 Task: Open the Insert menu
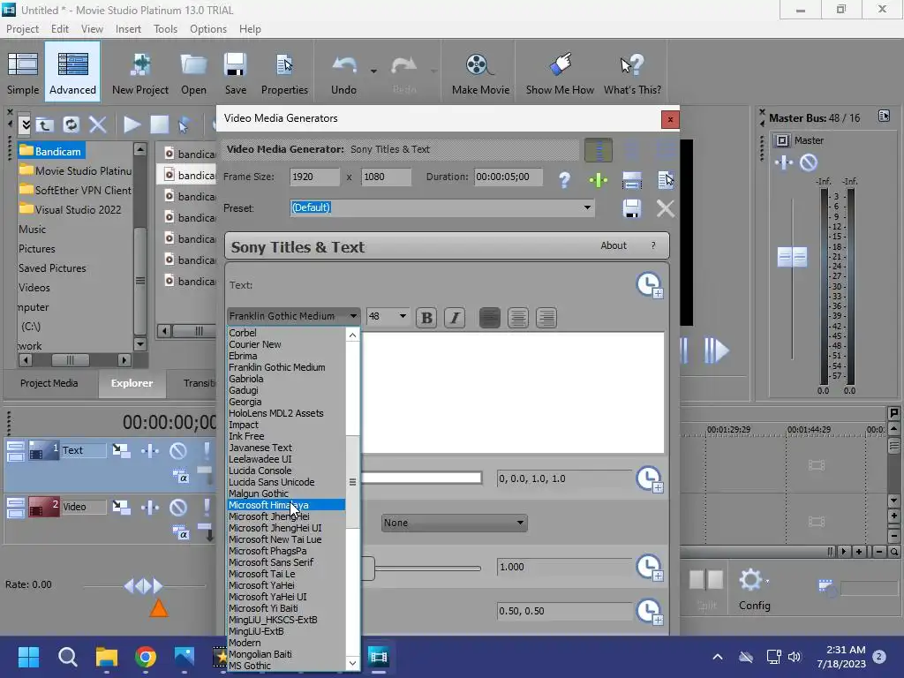click(x=128, y=29)
